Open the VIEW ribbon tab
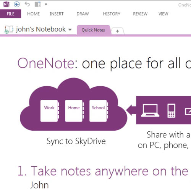This screenshot has height=191, width=191. click(x=163, y=14)
